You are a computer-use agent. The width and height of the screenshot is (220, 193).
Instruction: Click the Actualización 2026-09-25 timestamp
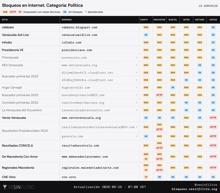[110, 187]
